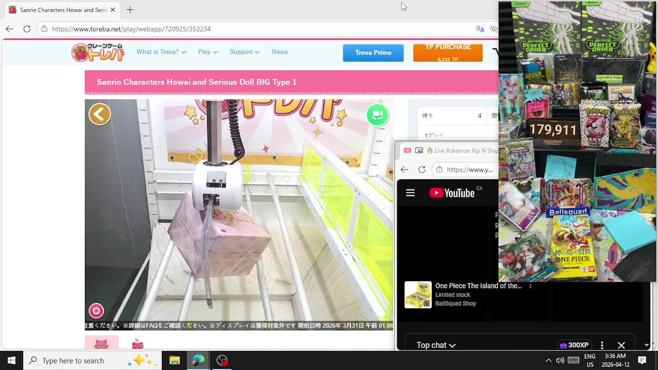Click the translate icon in address bar

pos(480,29)
